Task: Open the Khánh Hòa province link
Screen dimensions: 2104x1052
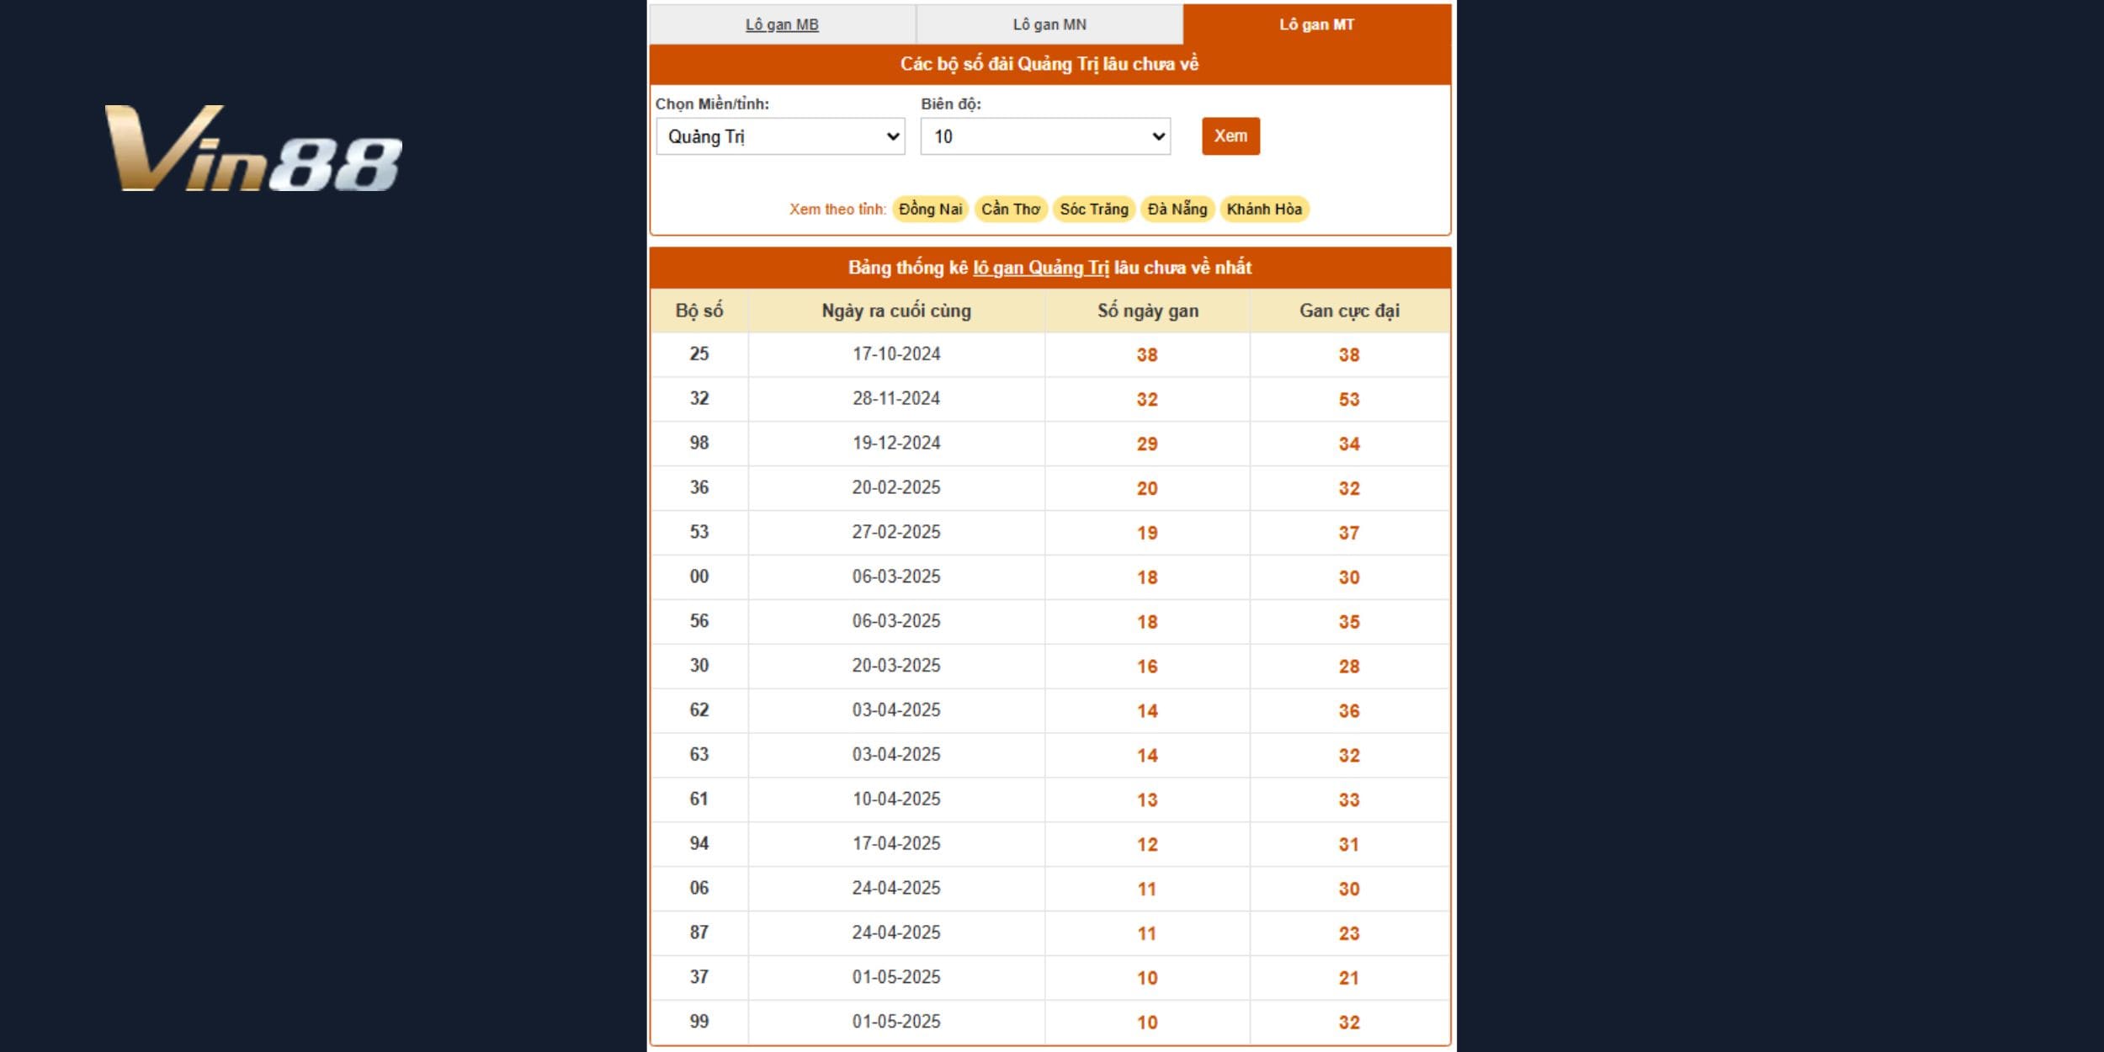Action: pyautogui.click(x=1264, y=209)
